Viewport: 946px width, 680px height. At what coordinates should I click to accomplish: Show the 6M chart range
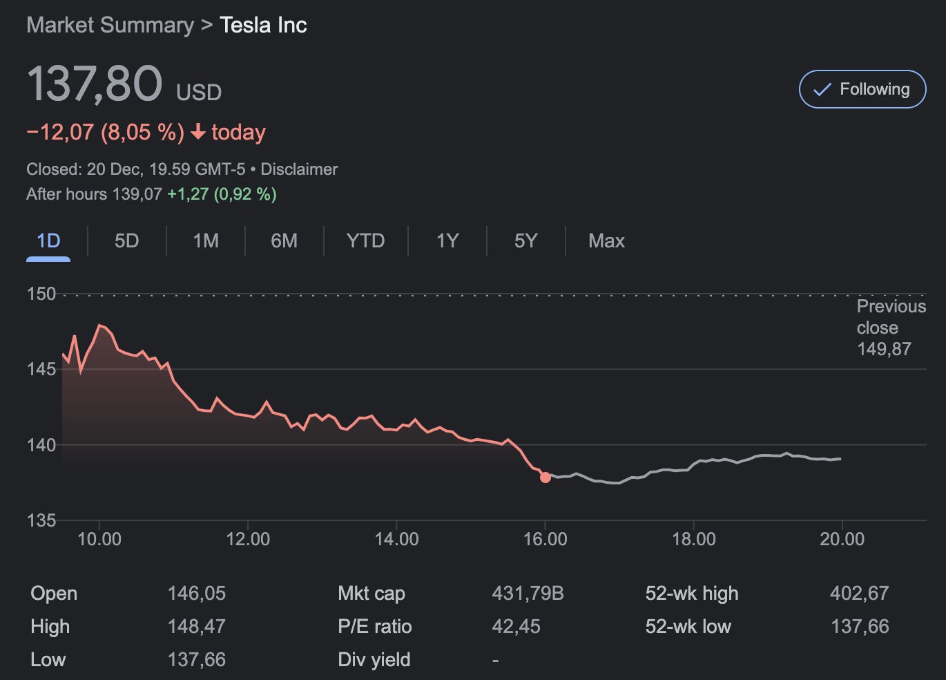[x=284, y=240]
